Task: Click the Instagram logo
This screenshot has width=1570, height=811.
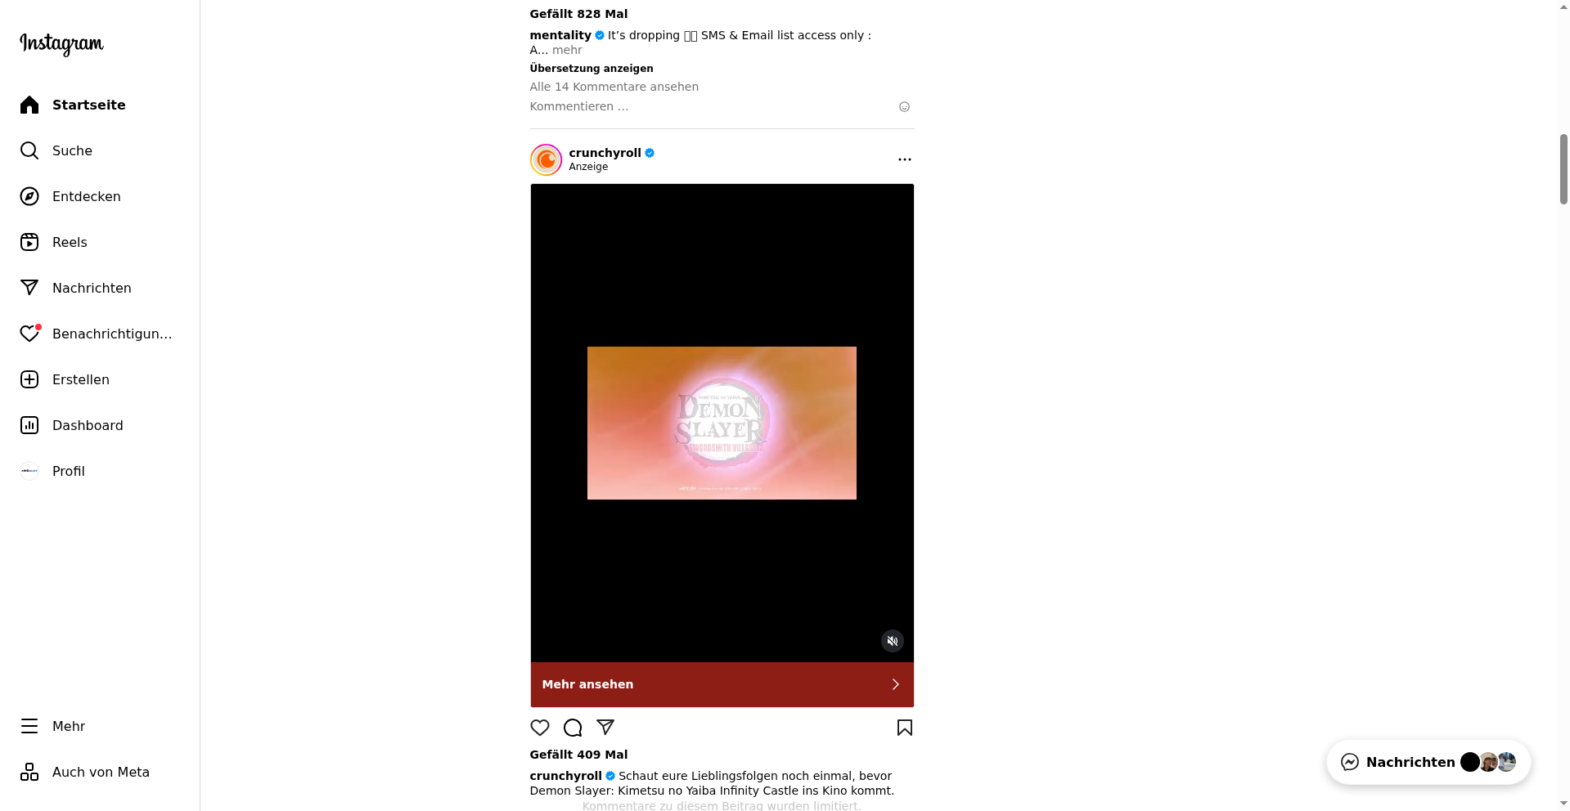Action: pyautogui.click(x=61, y=43)
